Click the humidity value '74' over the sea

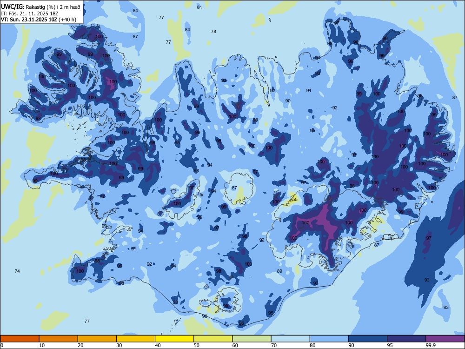click(x=17, y=271)
